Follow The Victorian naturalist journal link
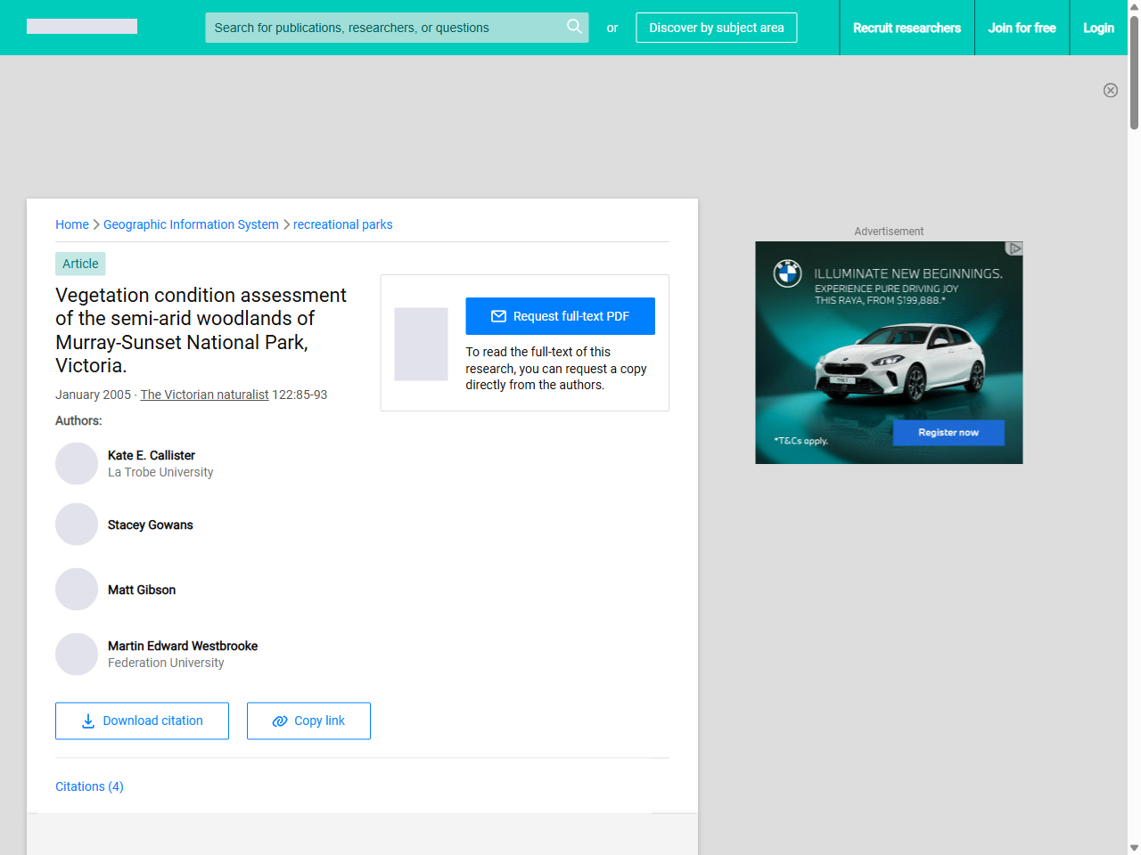This screenshot has height=855, width=1141. 204,395
